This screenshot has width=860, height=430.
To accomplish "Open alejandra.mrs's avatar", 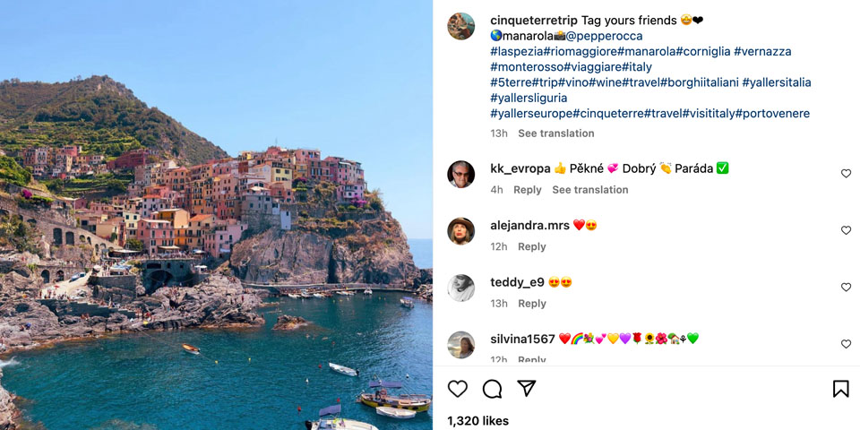I will point(461,231).
